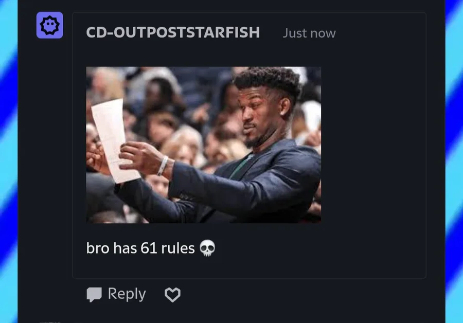The height and width of the screenshot is (323, 463).
Task: Click the speech bubble reply icon
Action: [94, 295]
